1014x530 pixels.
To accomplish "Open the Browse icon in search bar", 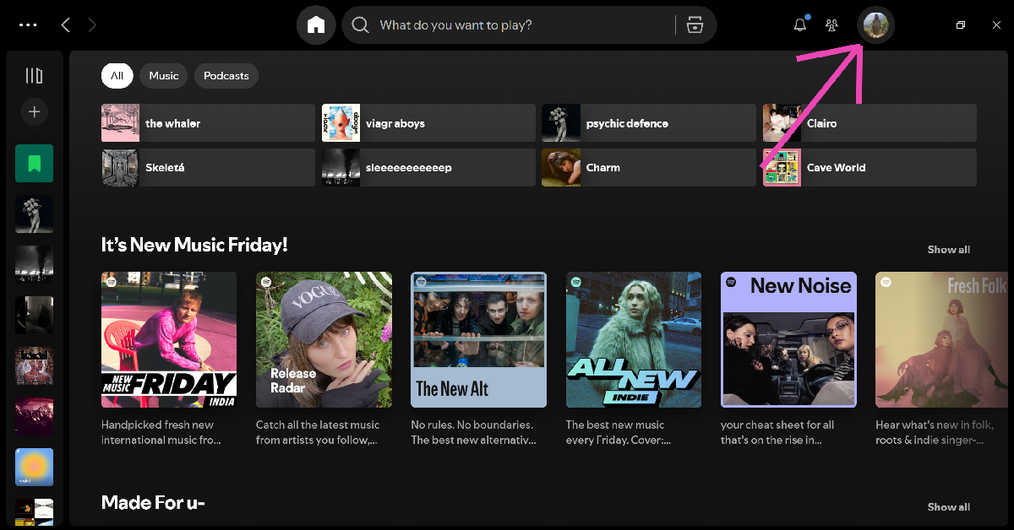I will tap(695, 25).
